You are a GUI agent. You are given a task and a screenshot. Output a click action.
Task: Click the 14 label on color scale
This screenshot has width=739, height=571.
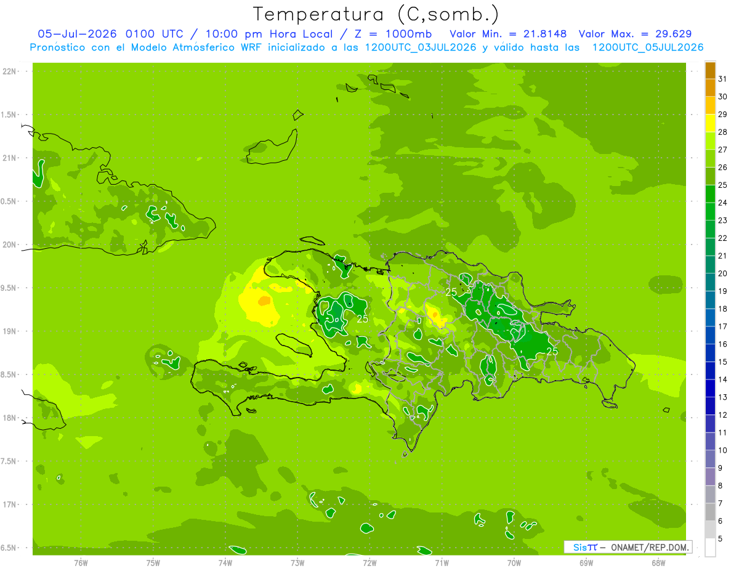tap(723, 379)
